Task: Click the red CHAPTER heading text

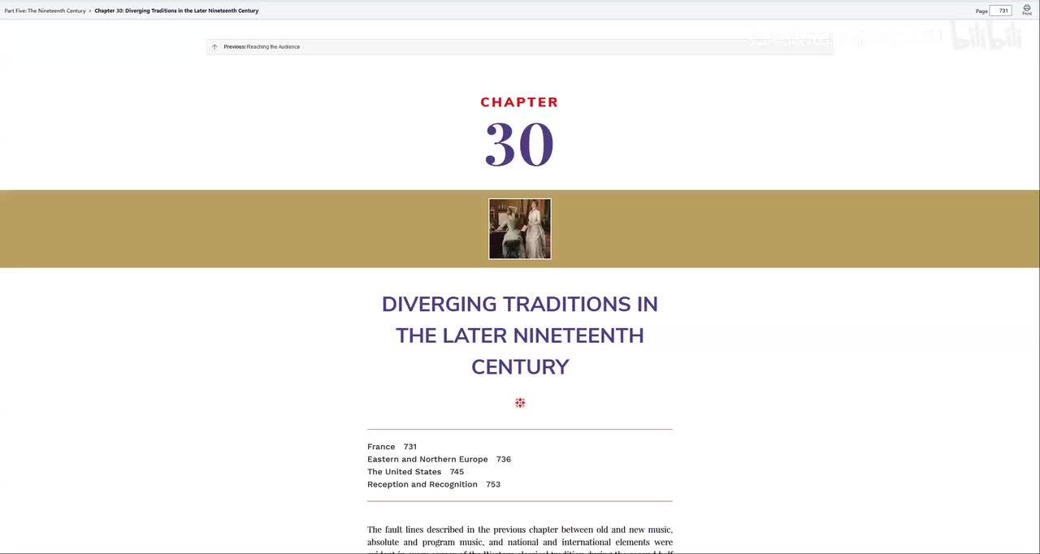Action: (519, 102)
